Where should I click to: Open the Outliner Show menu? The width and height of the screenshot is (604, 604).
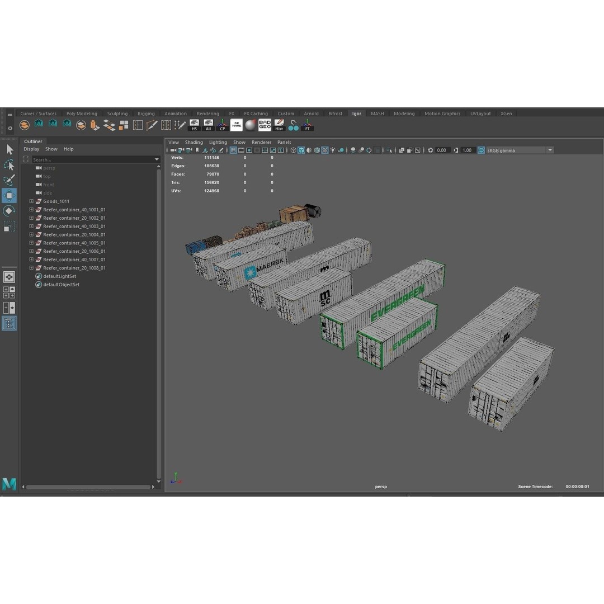[x=51, y=149]
